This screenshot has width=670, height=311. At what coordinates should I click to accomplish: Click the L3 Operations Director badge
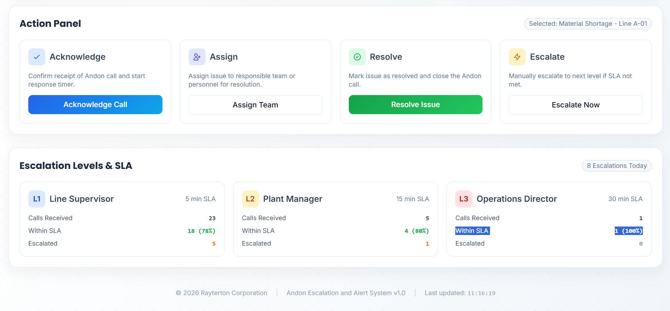tap(464, 199)
